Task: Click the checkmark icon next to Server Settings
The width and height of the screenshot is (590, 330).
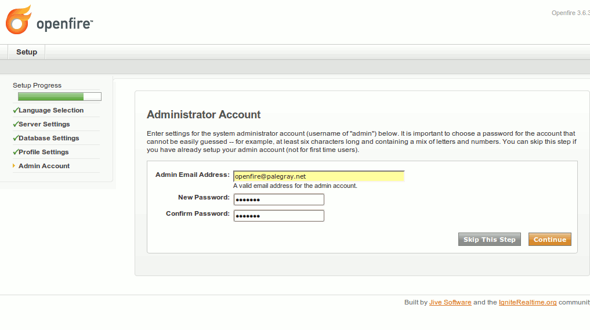Action: coord(16,124)
